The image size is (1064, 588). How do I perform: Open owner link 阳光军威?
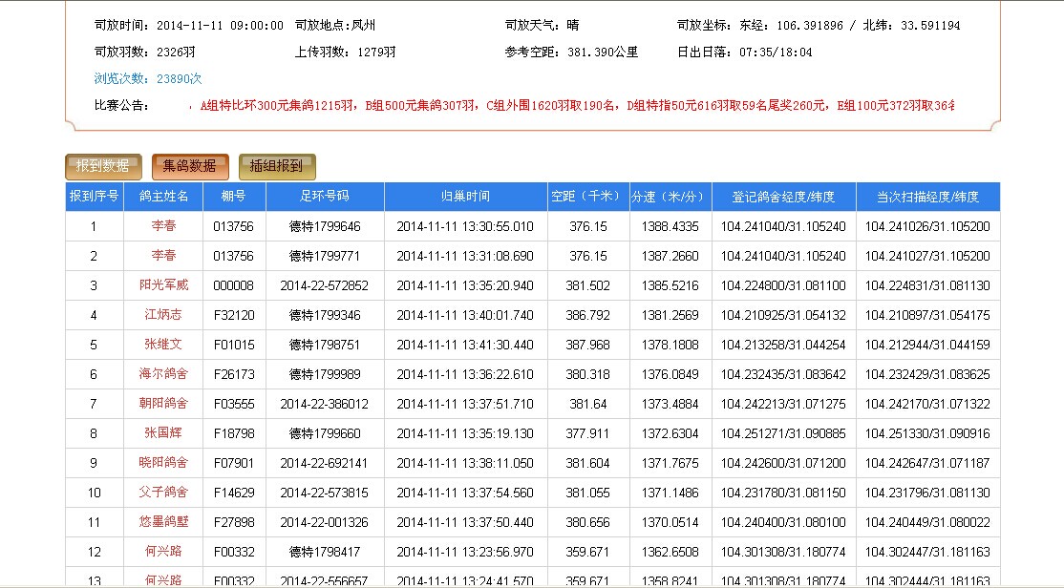point(163,285)
